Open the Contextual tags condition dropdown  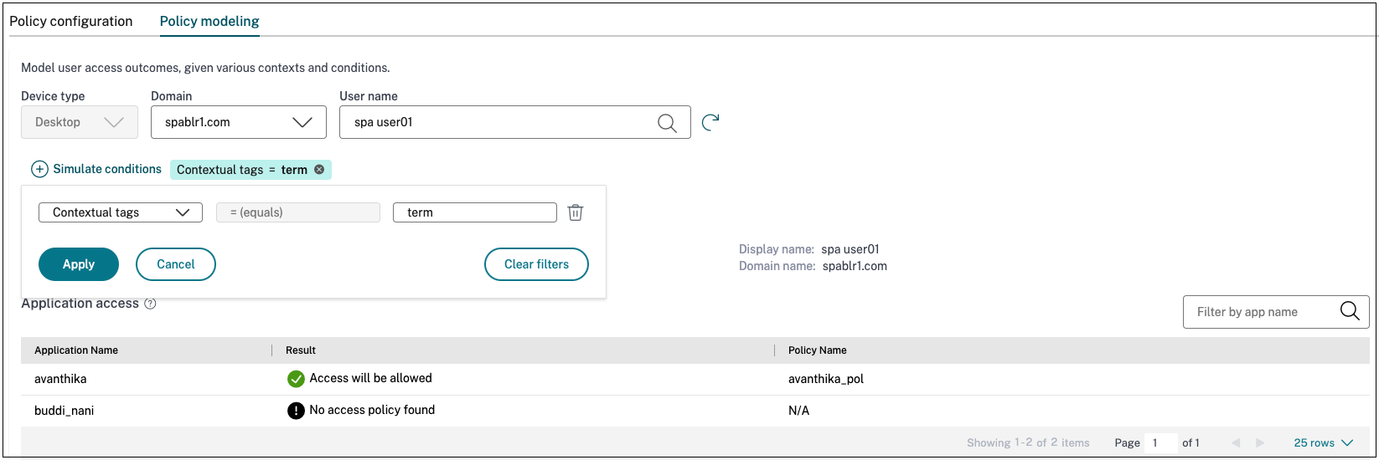121,212
